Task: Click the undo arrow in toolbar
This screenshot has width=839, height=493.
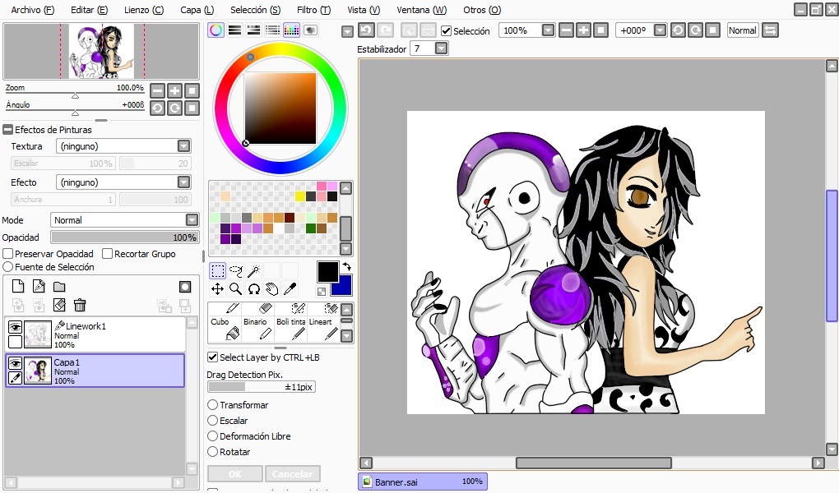Action: coord(366,30)
